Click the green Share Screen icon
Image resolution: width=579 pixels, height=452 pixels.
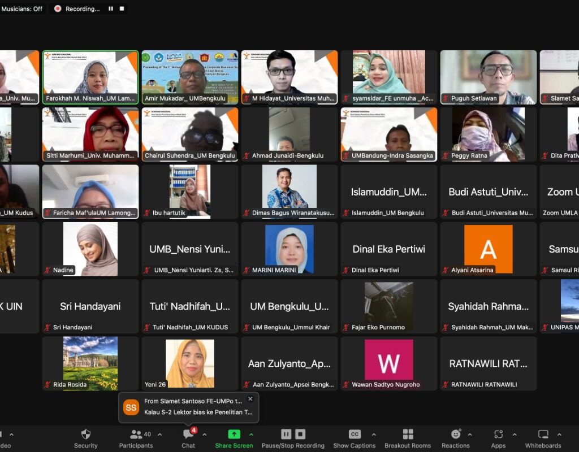234,434
